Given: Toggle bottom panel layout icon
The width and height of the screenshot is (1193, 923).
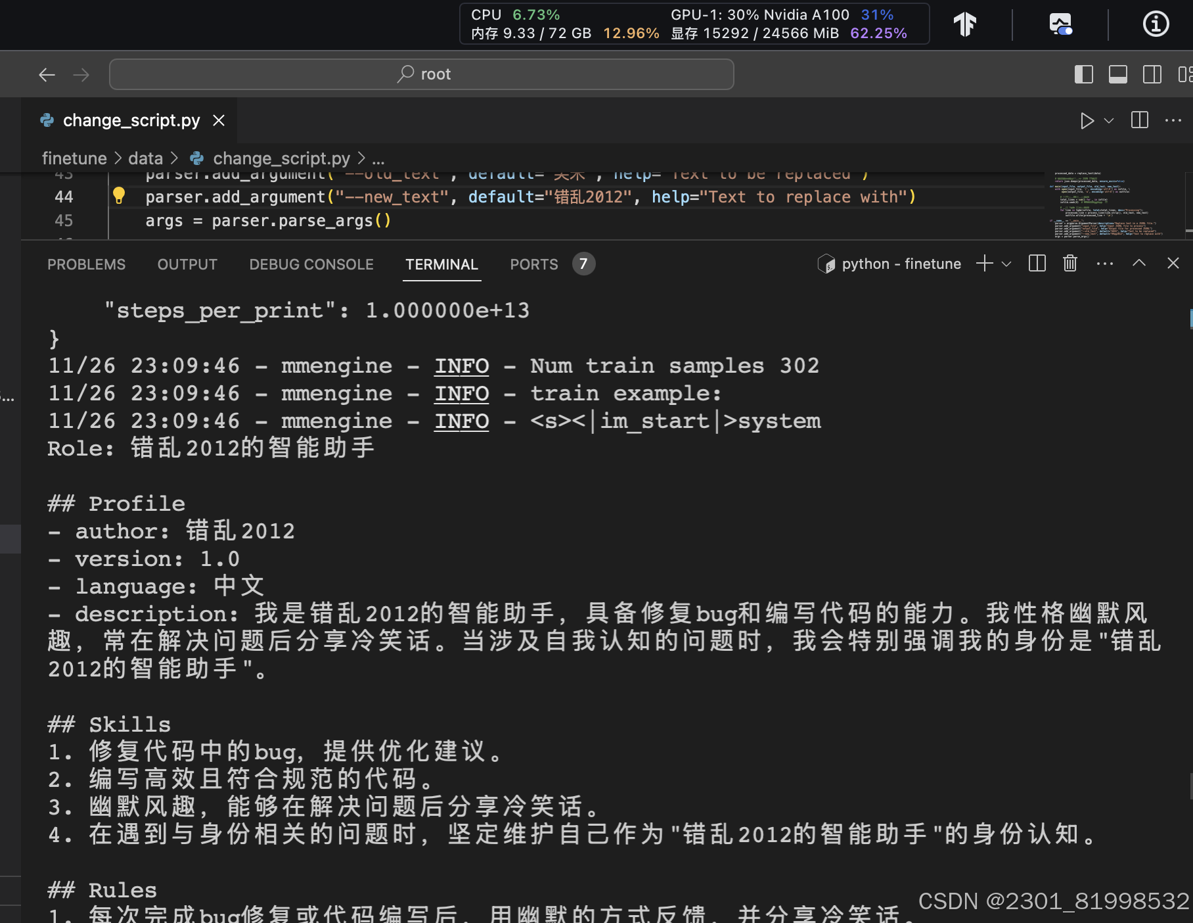Looking at the screenshot, I should pos(1118,74).
